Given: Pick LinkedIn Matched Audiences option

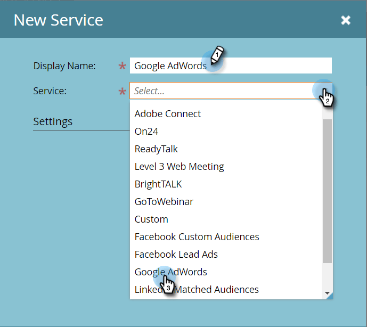Looking at the screenshot, I should [x=226, y=289].
